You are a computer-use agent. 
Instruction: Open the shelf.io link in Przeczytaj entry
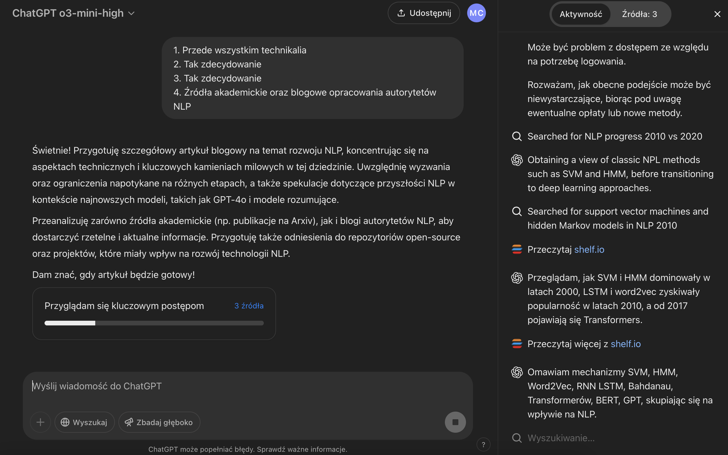pyautogui.click(x=589, y=249)
